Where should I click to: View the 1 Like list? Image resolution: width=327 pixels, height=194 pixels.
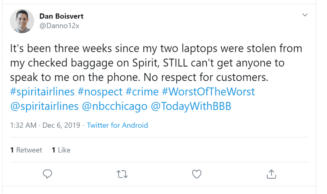click(61, 150)
